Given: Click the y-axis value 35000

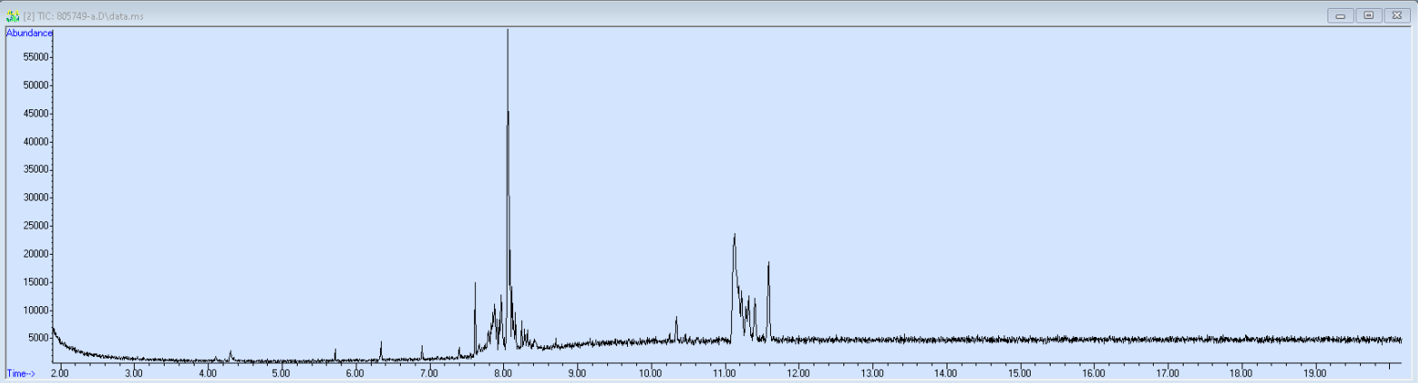Looking at the screenshot, I should [36, 170].
